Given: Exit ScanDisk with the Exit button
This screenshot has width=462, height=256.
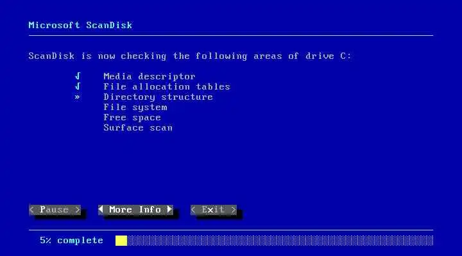Looking at the screenshot, I should (x=214, y=210).
